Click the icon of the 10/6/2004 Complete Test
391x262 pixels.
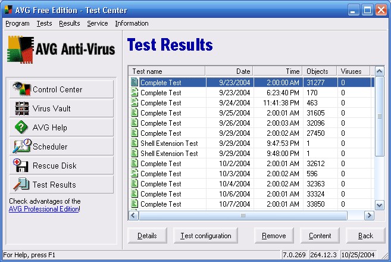pos(134,194)
